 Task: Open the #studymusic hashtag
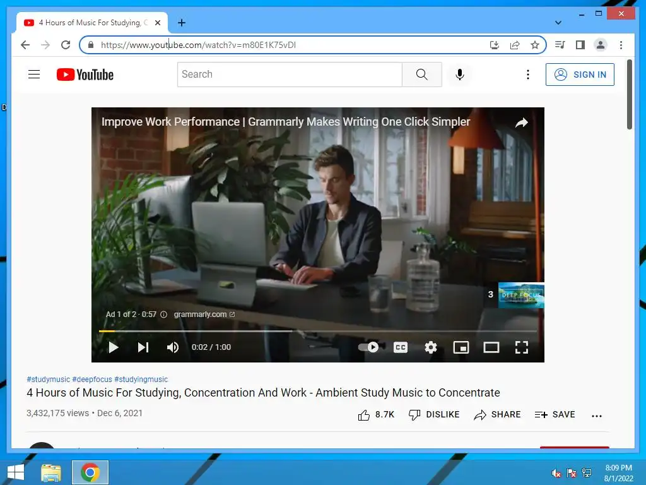(48, 380)
